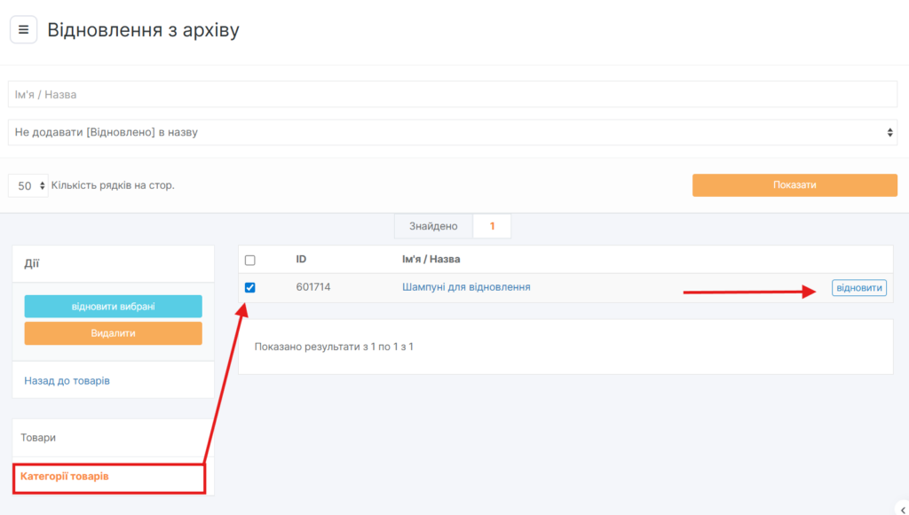
Task: Open the 'Шампуні для відновлення' link
Action: (x=466, y=287)
